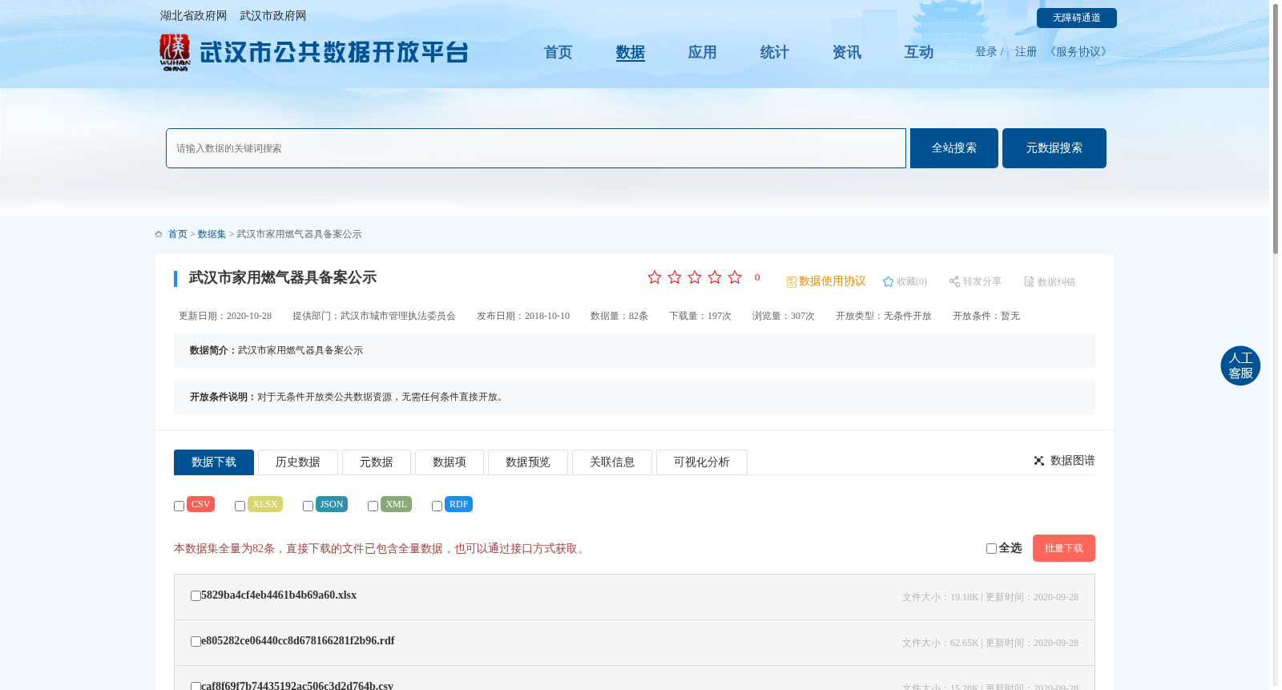Image resolution: width=1282 pixels, height=690 pixels.
Task: Click the 注册 link
Action: coord(1026,52)
